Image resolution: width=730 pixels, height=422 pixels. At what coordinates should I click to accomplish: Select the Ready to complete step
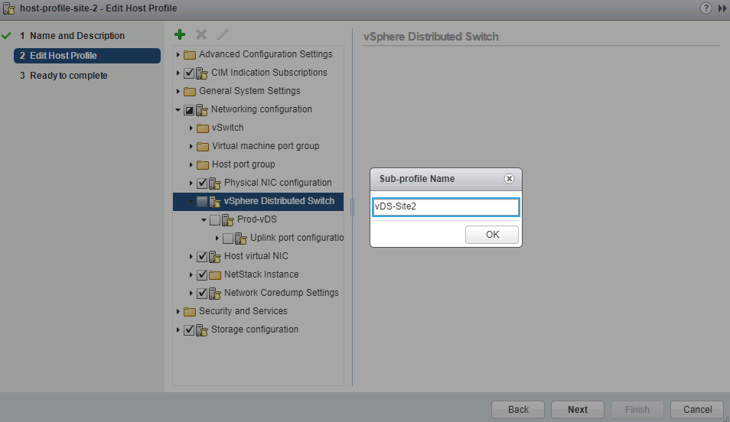68,76
